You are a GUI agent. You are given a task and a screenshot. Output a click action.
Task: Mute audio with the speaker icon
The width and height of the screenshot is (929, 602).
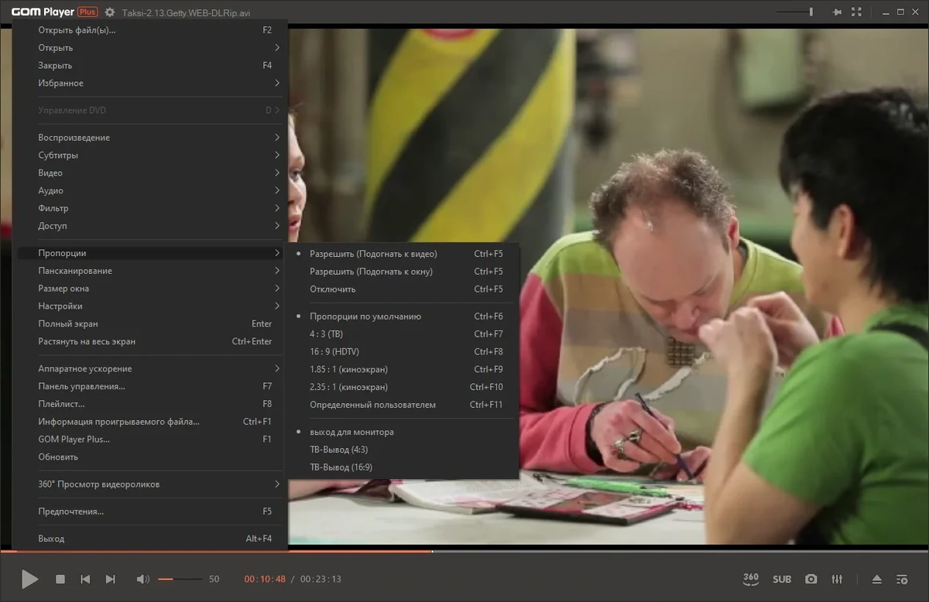tap(142, 579)
